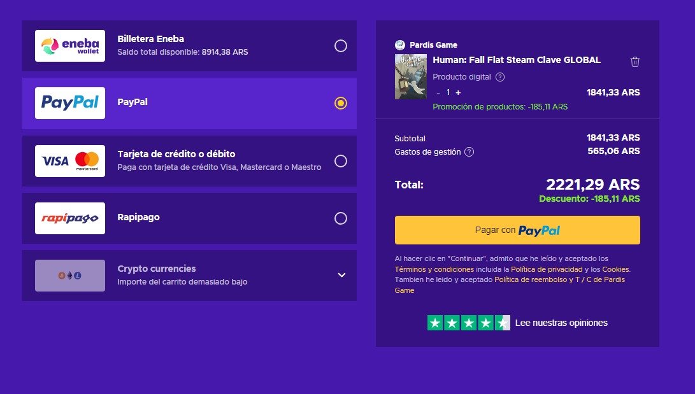Image resolution: width=695 pixels, height=394 pixels.
Task: Click the Crypto currencies label
Action: pos(157,269)
